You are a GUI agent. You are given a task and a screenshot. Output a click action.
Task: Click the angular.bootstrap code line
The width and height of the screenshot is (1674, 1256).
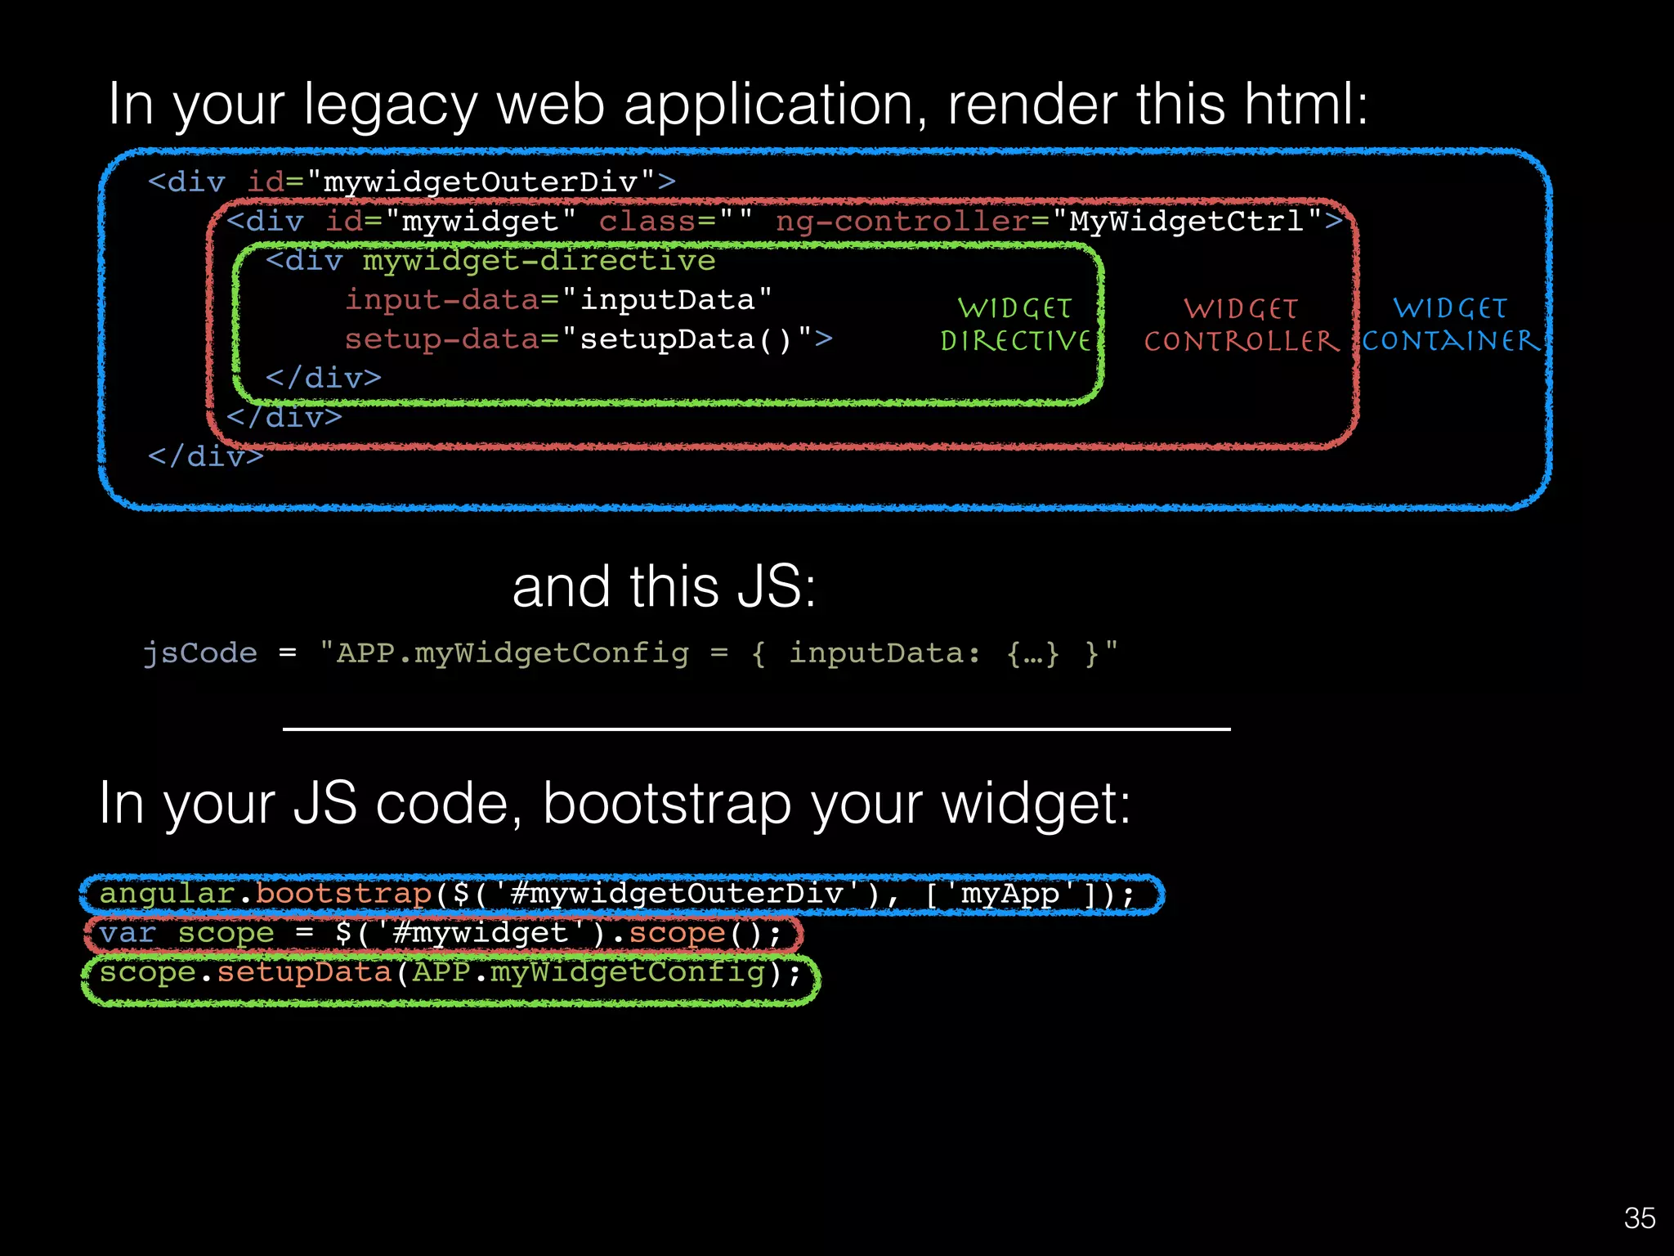[x=617, y=894]
